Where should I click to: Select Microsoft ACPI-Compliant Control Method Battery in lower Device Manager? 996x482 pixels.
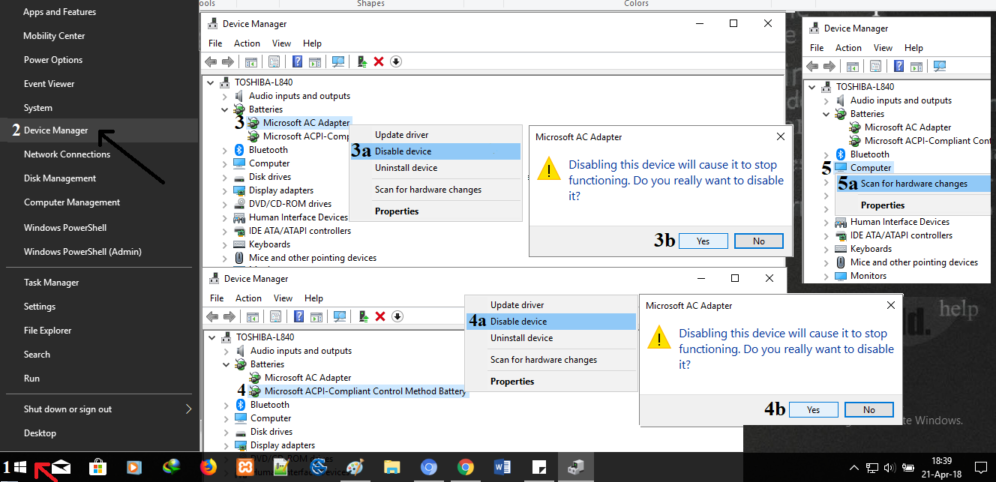pos(365,391)
